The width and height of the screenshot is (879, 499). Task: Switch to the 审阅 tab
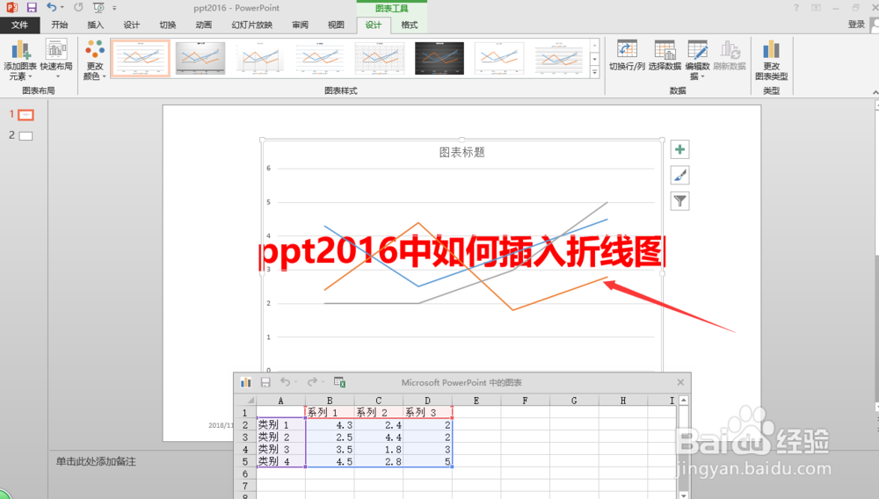coord(300,25)
